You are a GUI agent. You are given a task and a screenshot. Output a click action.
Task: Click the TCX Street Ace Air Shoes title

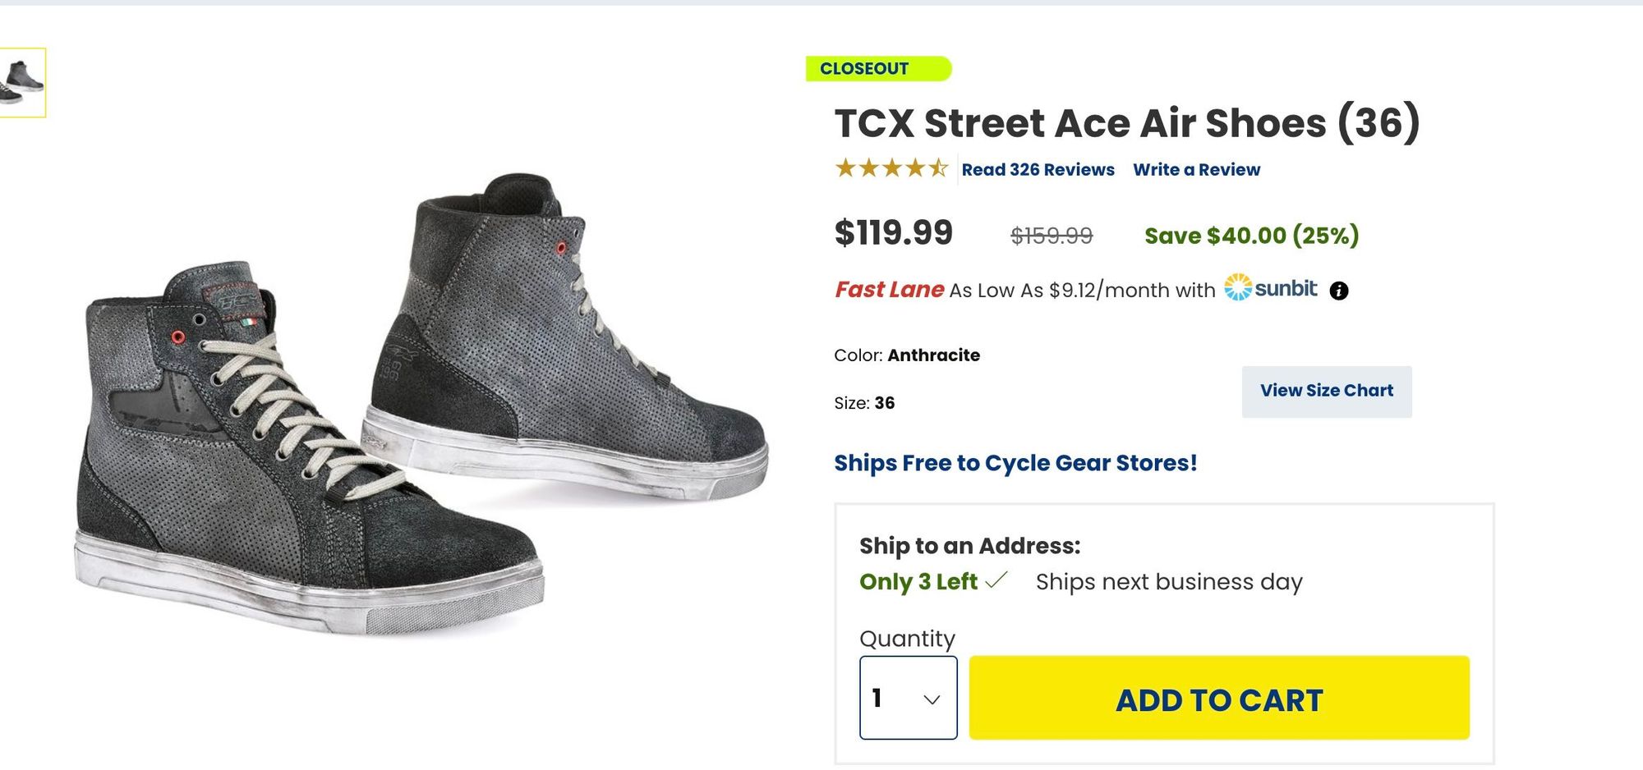click(1126, 123)
